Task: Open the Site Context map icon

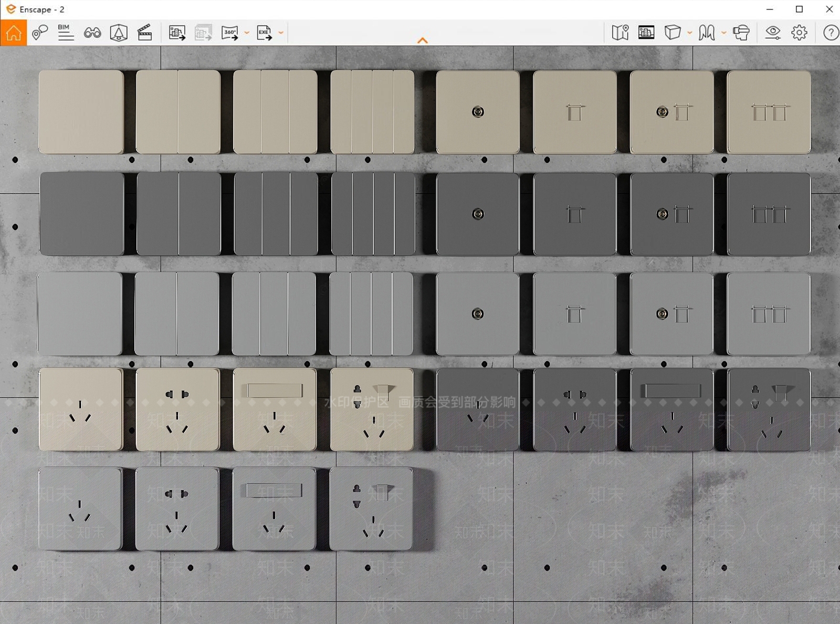Action: (x=119, y=33)
